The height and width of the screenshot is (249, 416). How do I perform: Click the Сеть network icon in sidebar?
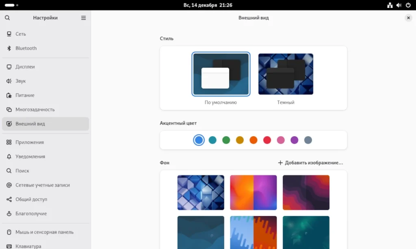tap(9, 34)
